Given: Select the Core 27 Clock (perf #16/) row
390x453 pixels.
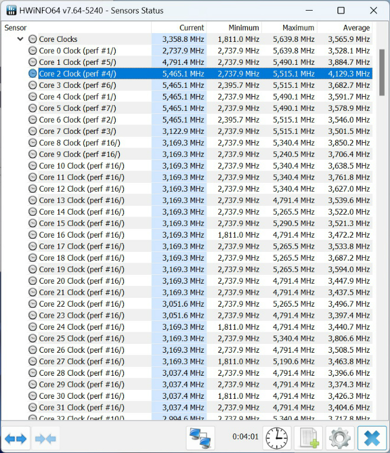Looking at the screenshot, I should (200, 362).
